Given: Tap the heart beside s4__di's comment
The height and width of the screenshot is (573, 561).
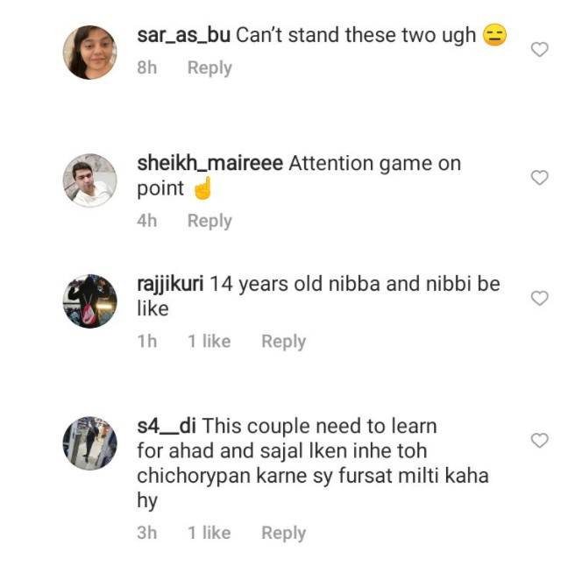Looking at the screenshot, I should (x=539, y=441).
